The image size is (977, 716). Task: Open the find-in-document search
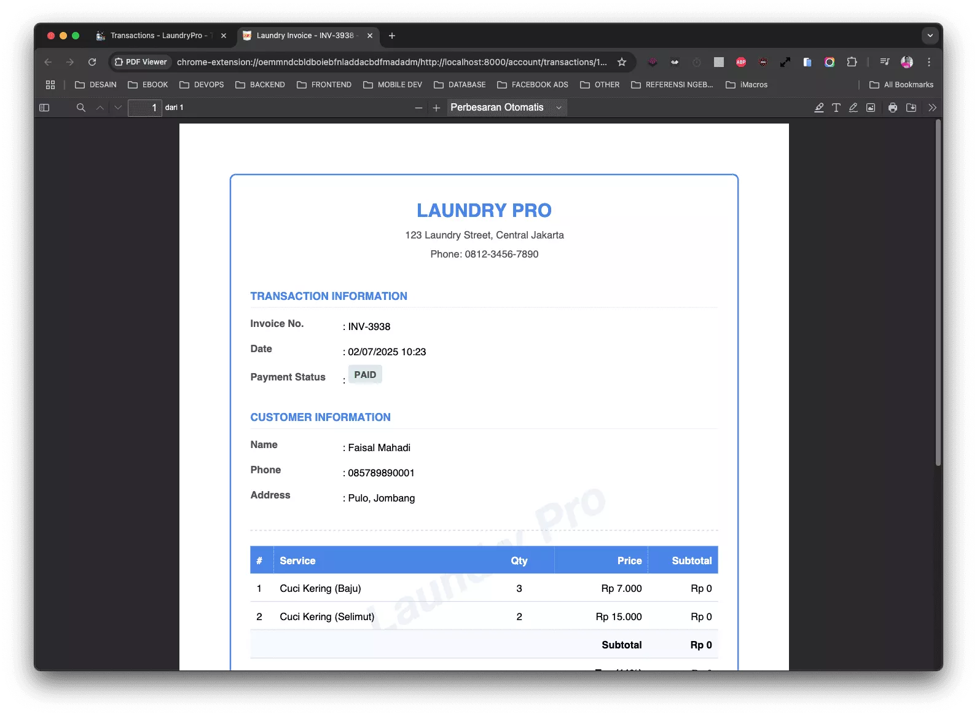(x=80, y=108)
